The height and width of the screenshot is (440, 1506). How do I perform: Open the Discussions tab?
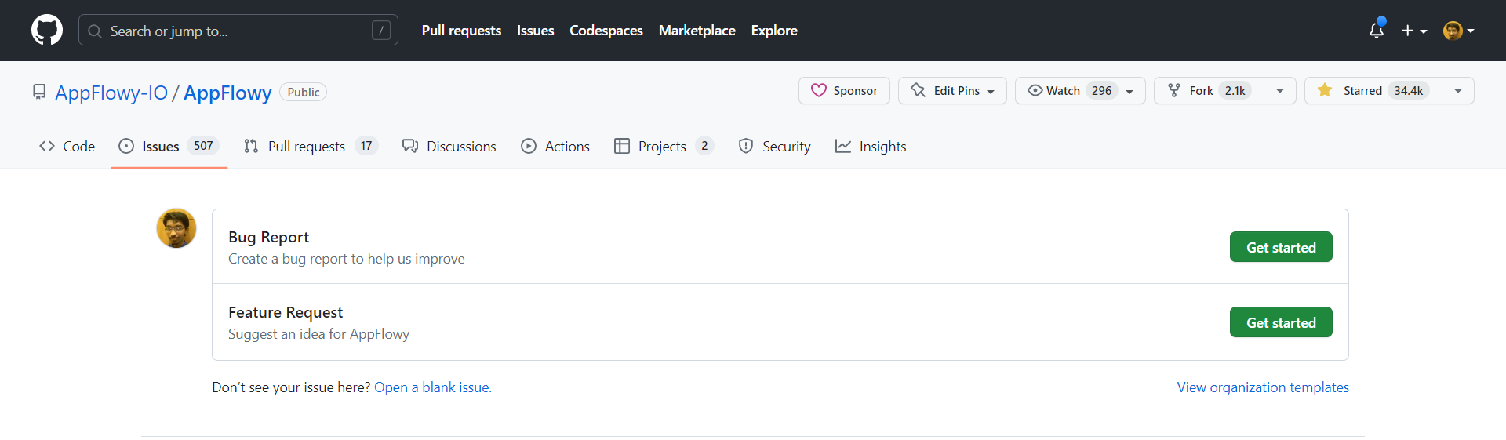pos(449,146)
